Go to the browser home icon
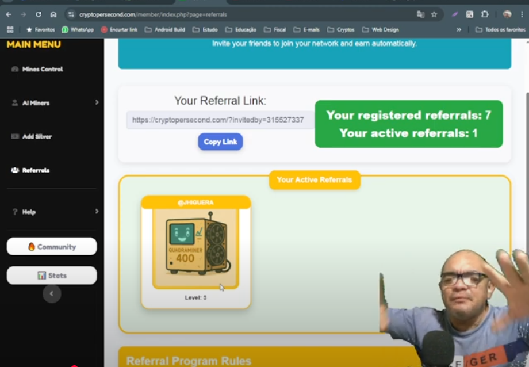 [53, 14]
